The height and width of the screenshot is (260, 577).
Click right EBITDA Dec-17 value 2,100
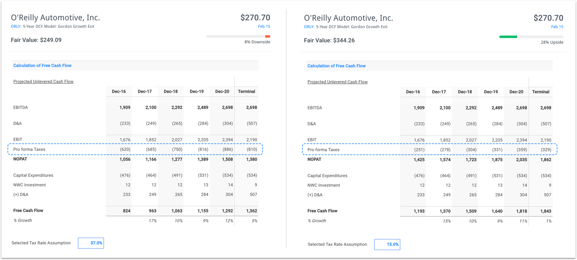pos(445,108)
